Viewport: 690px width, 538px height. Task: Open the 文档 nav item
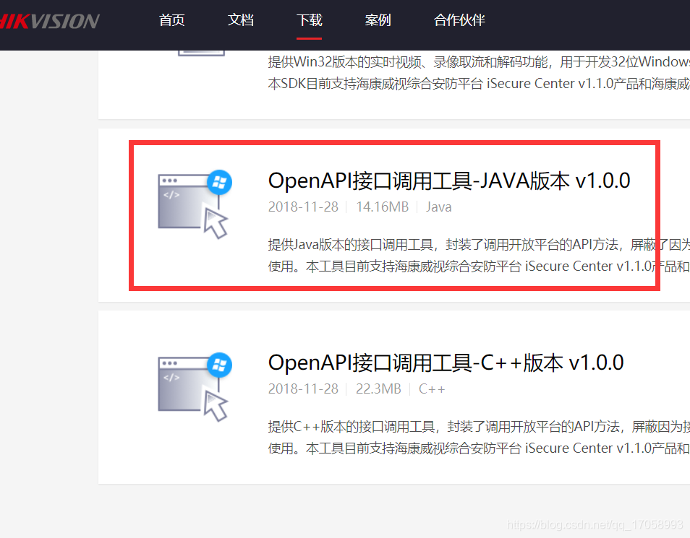point(241,20)
